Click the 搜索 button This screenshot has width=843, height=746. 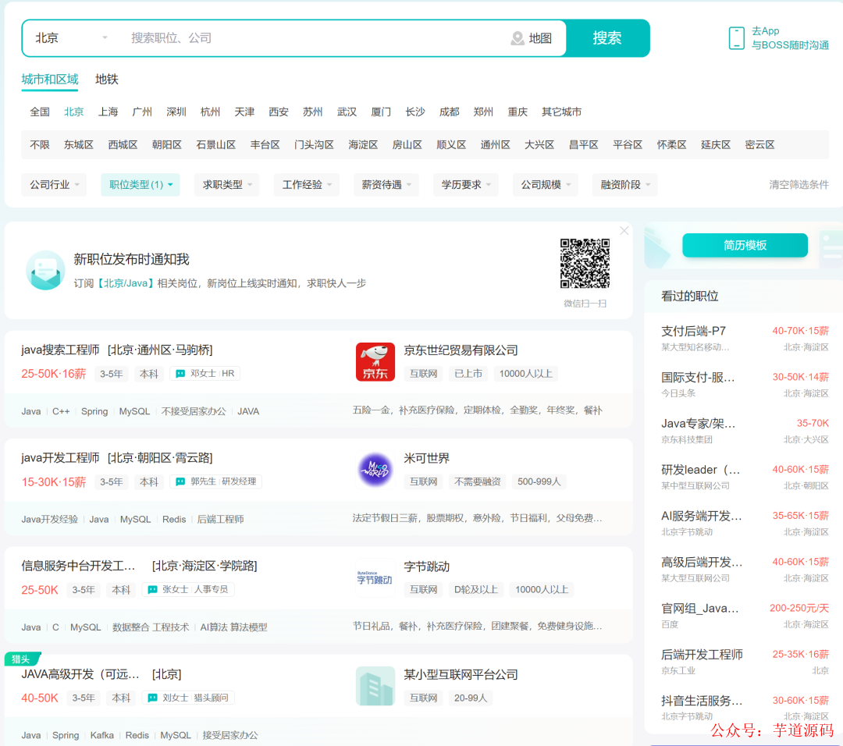tap(607, 38)
